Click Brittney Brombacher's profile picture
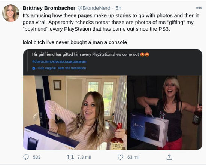Image resolution: width=206 pixels, height=165 pixels. (11, 13)
